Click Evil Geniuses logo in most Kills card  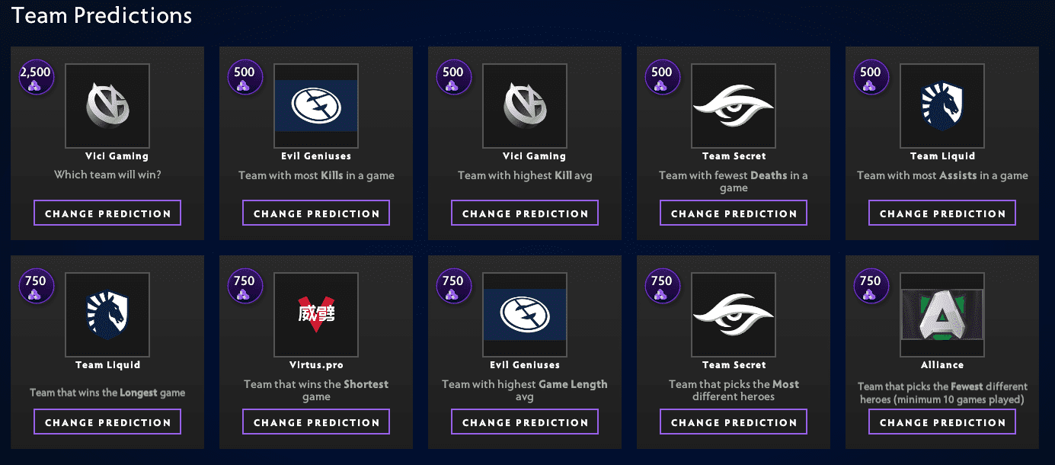click(316, 106)
